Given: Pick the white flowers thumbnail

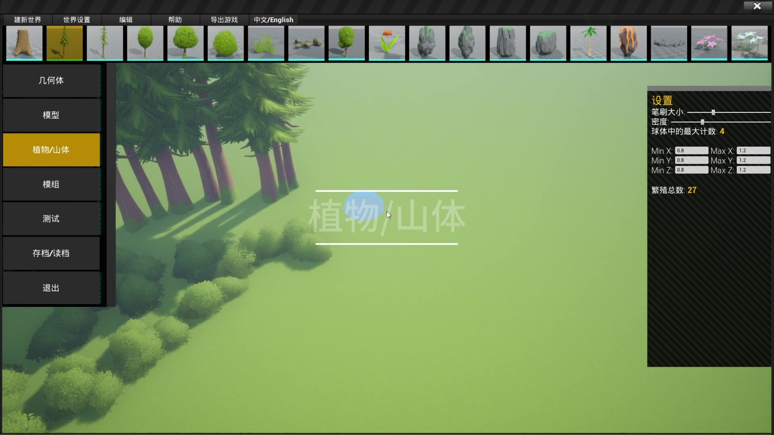Looking at the screenshot, I should point(749,43).
